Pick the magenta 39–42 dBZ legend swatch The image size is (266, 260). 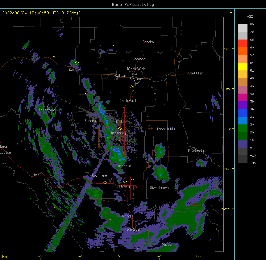pyautogui.click(x=243, y=97)
